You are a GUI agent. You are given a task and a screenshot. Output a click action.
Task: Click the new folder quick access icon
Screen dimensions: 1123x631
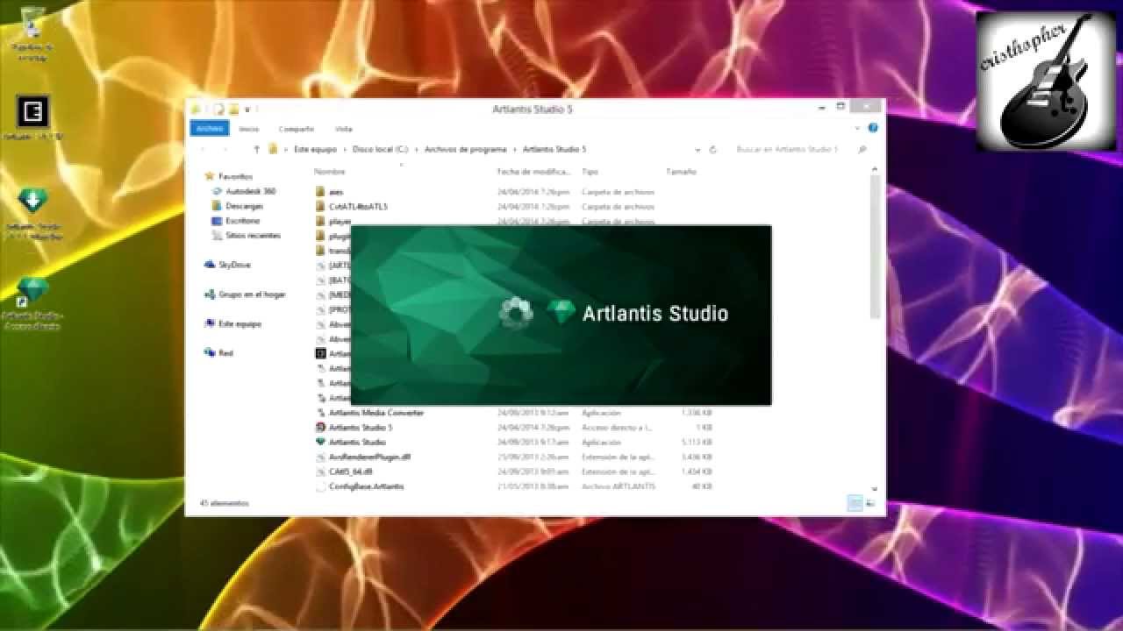[x=234, y=110]
